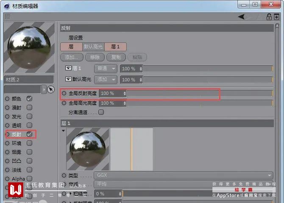Screen dimensions: 284x203
Task: Click the back navigation arrow icon
Action: pyautogui.click(x=242, y=17)
